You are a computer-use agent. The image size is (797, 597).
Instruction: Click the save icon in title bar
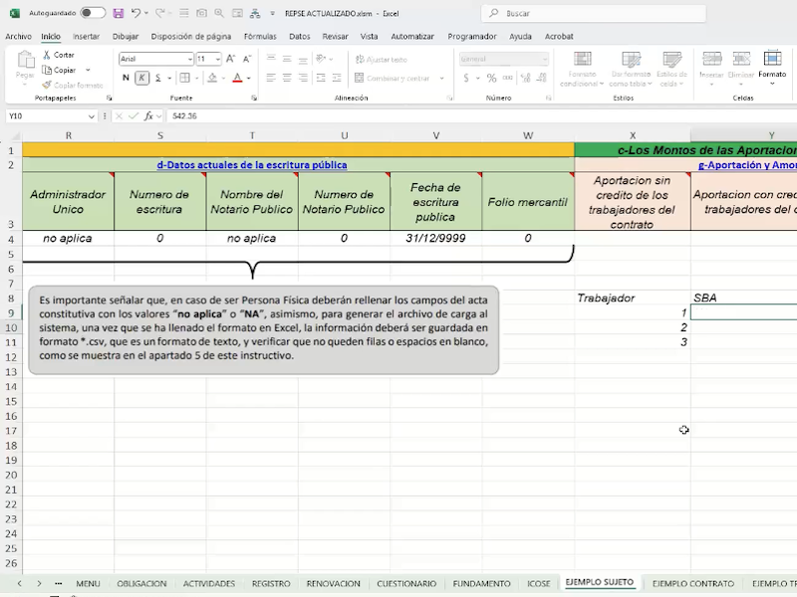click(119, 13)
